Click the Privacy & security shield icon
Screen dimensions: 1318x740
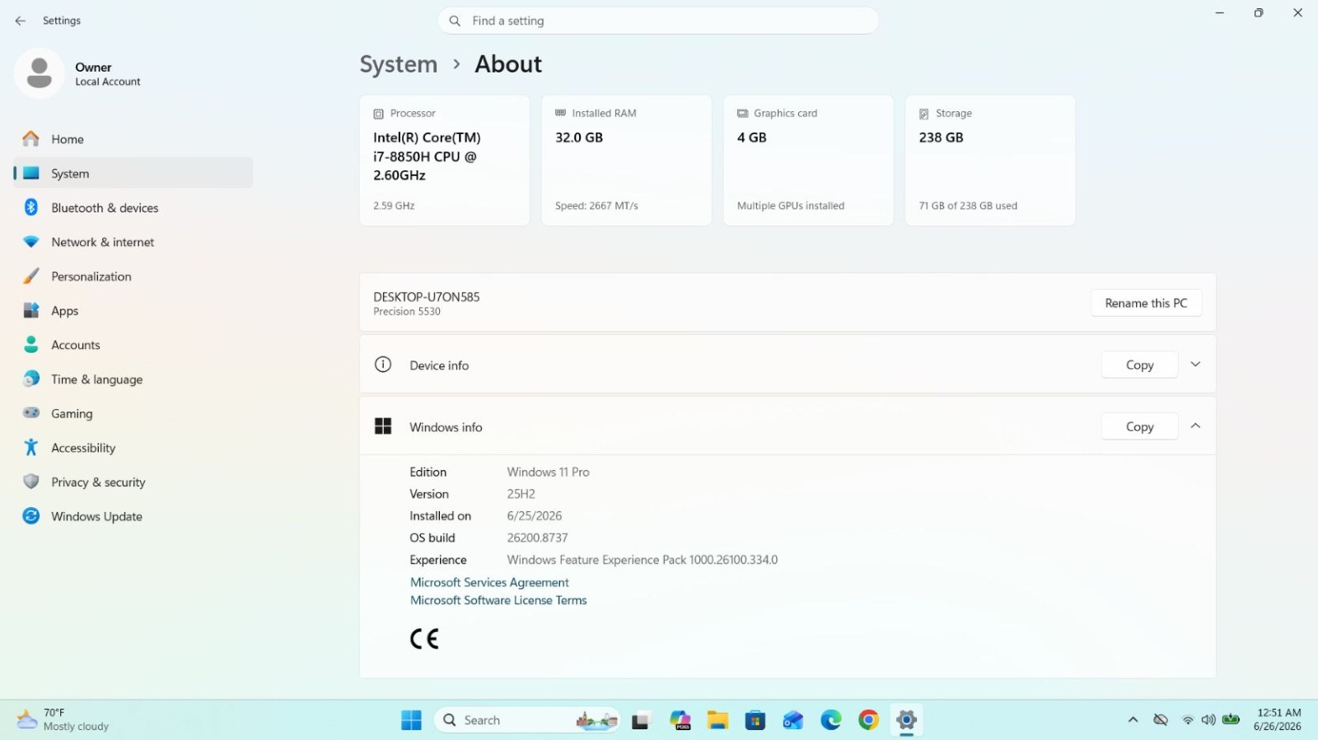click(x=31, y=482)
